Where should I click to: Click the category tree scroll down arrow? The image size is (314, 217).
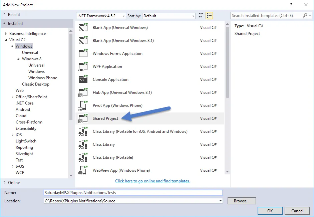click(x=71, y=175)
